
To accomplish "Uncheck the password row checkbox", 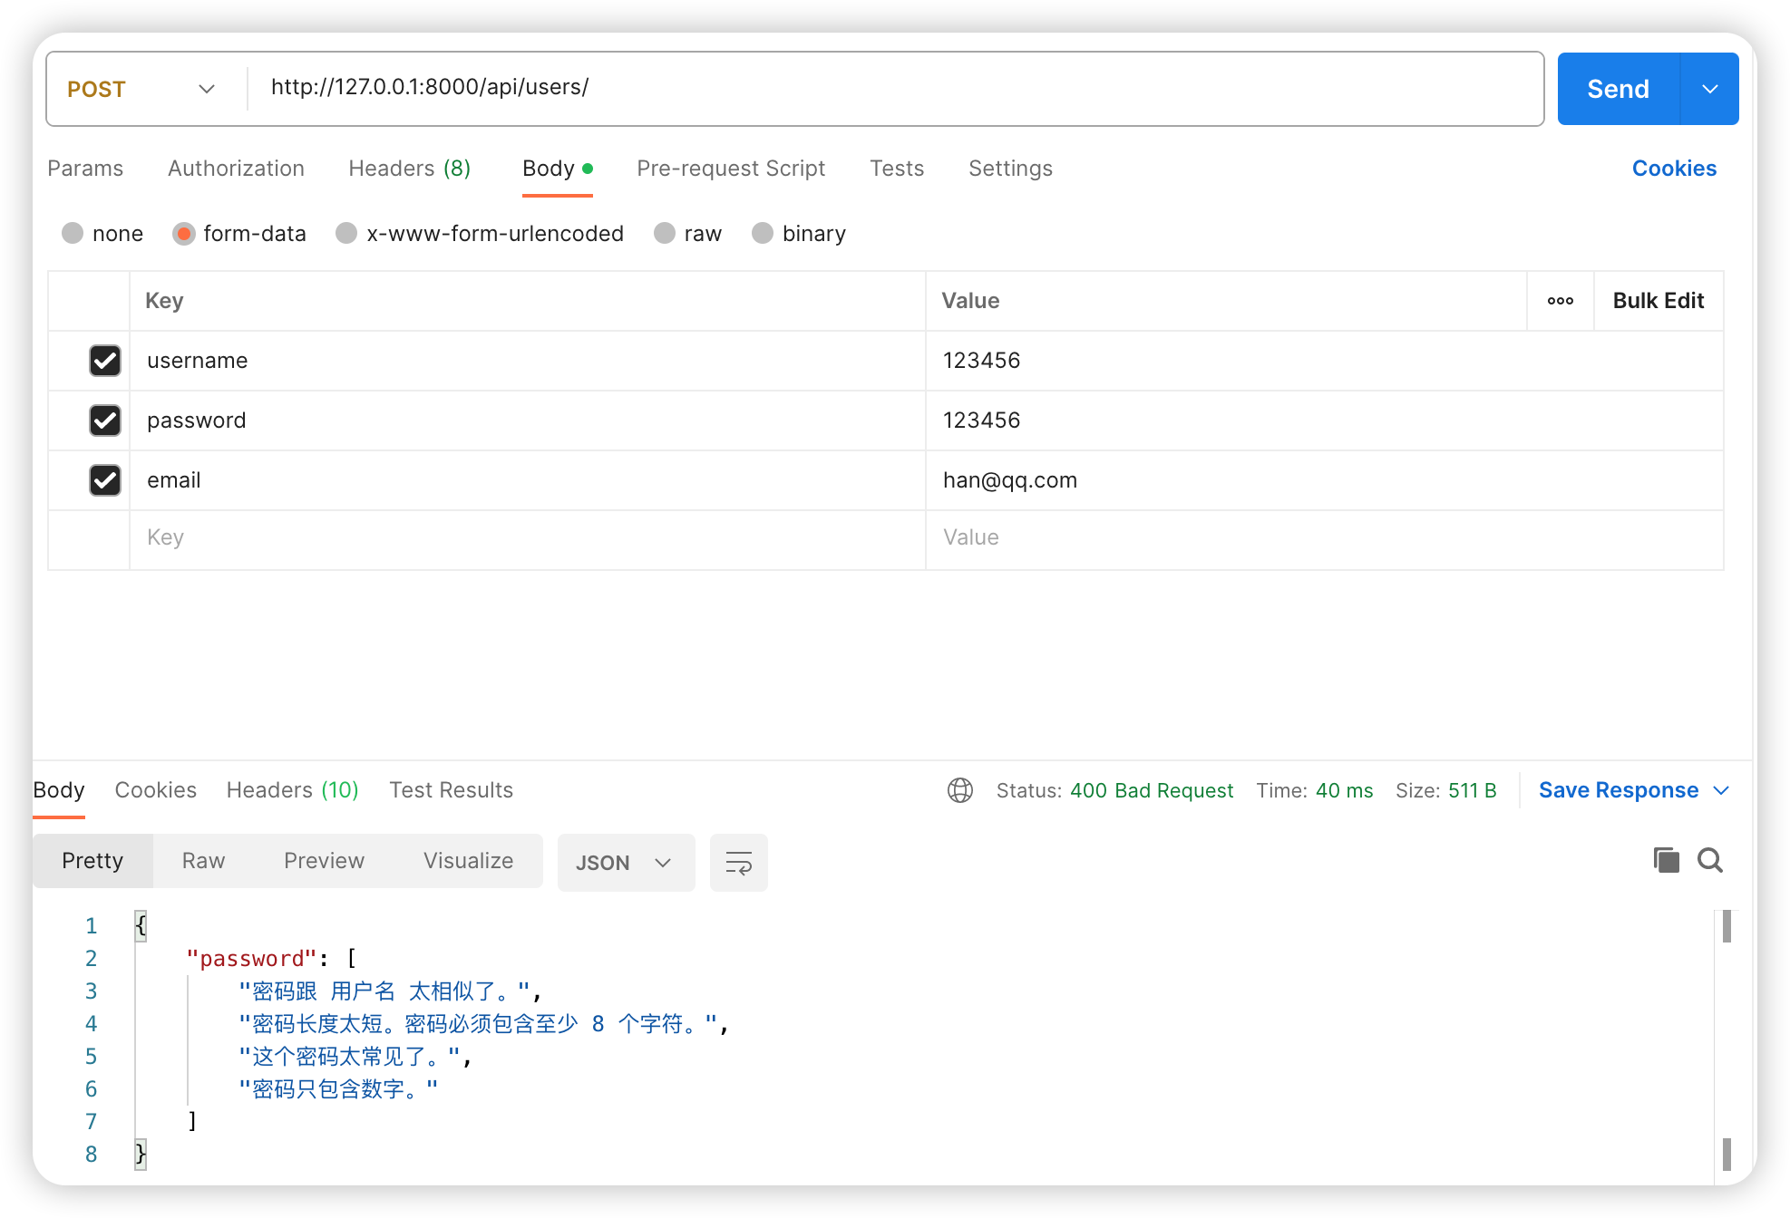I will click(105, 420).
